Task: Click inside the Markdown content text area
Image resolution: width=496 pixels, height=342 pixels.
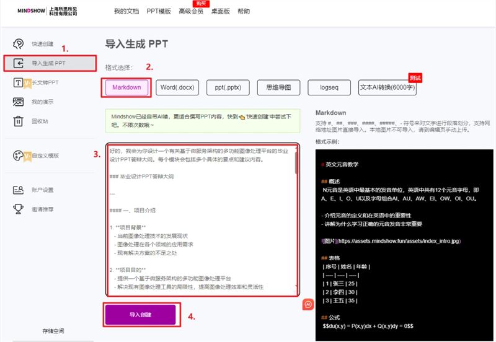Action: click(x=203, y=220)
